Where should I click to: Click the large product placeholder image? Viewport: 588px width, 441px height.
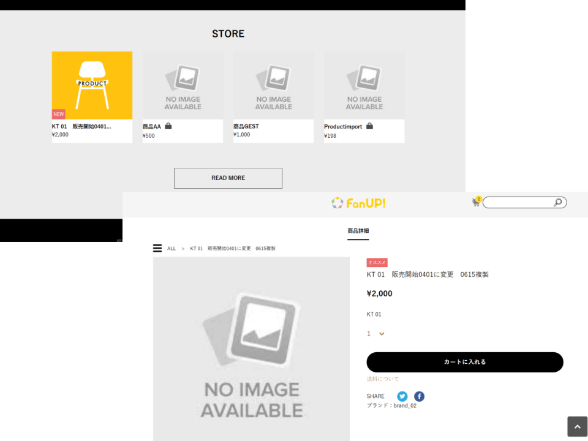click(x=251, y=349)
